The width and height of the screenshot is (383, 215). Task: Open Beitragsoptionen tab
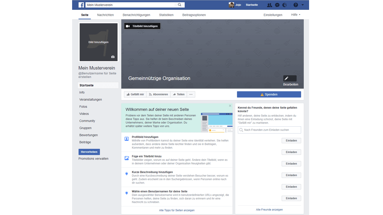pos(194,15)
